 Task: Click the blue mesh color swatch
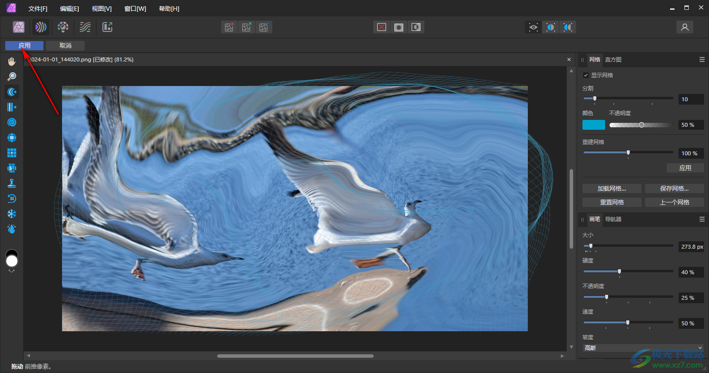(x=593, y=125)
